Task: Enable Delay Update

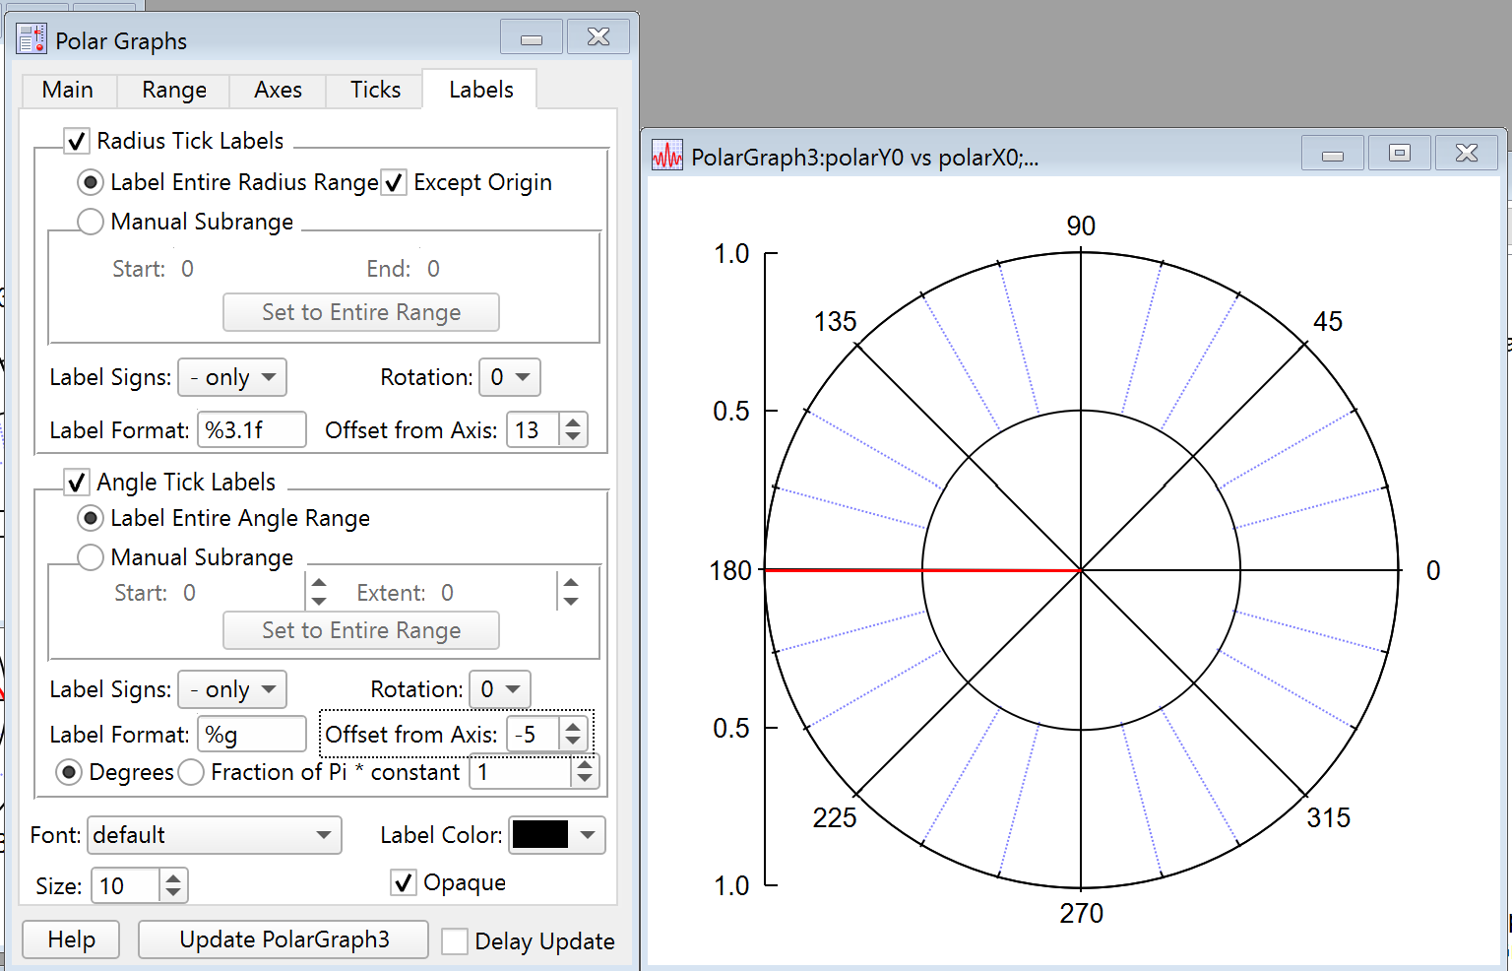Action: tap(454, 941)
